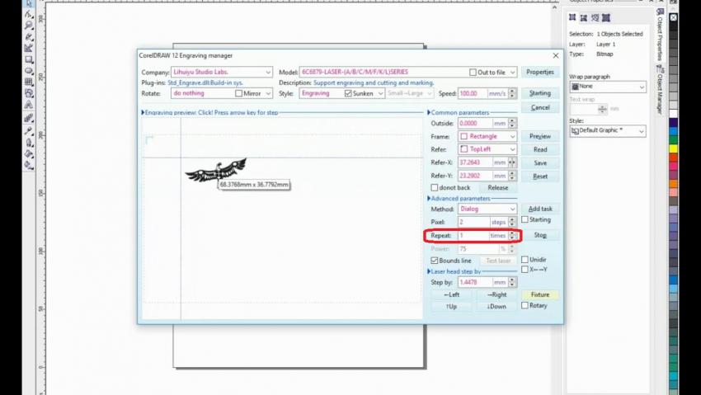The width and height of the screenshot is (701, 395).
Task: Toggle the Bounds line checkbox
Action: [x=435, y=261]
